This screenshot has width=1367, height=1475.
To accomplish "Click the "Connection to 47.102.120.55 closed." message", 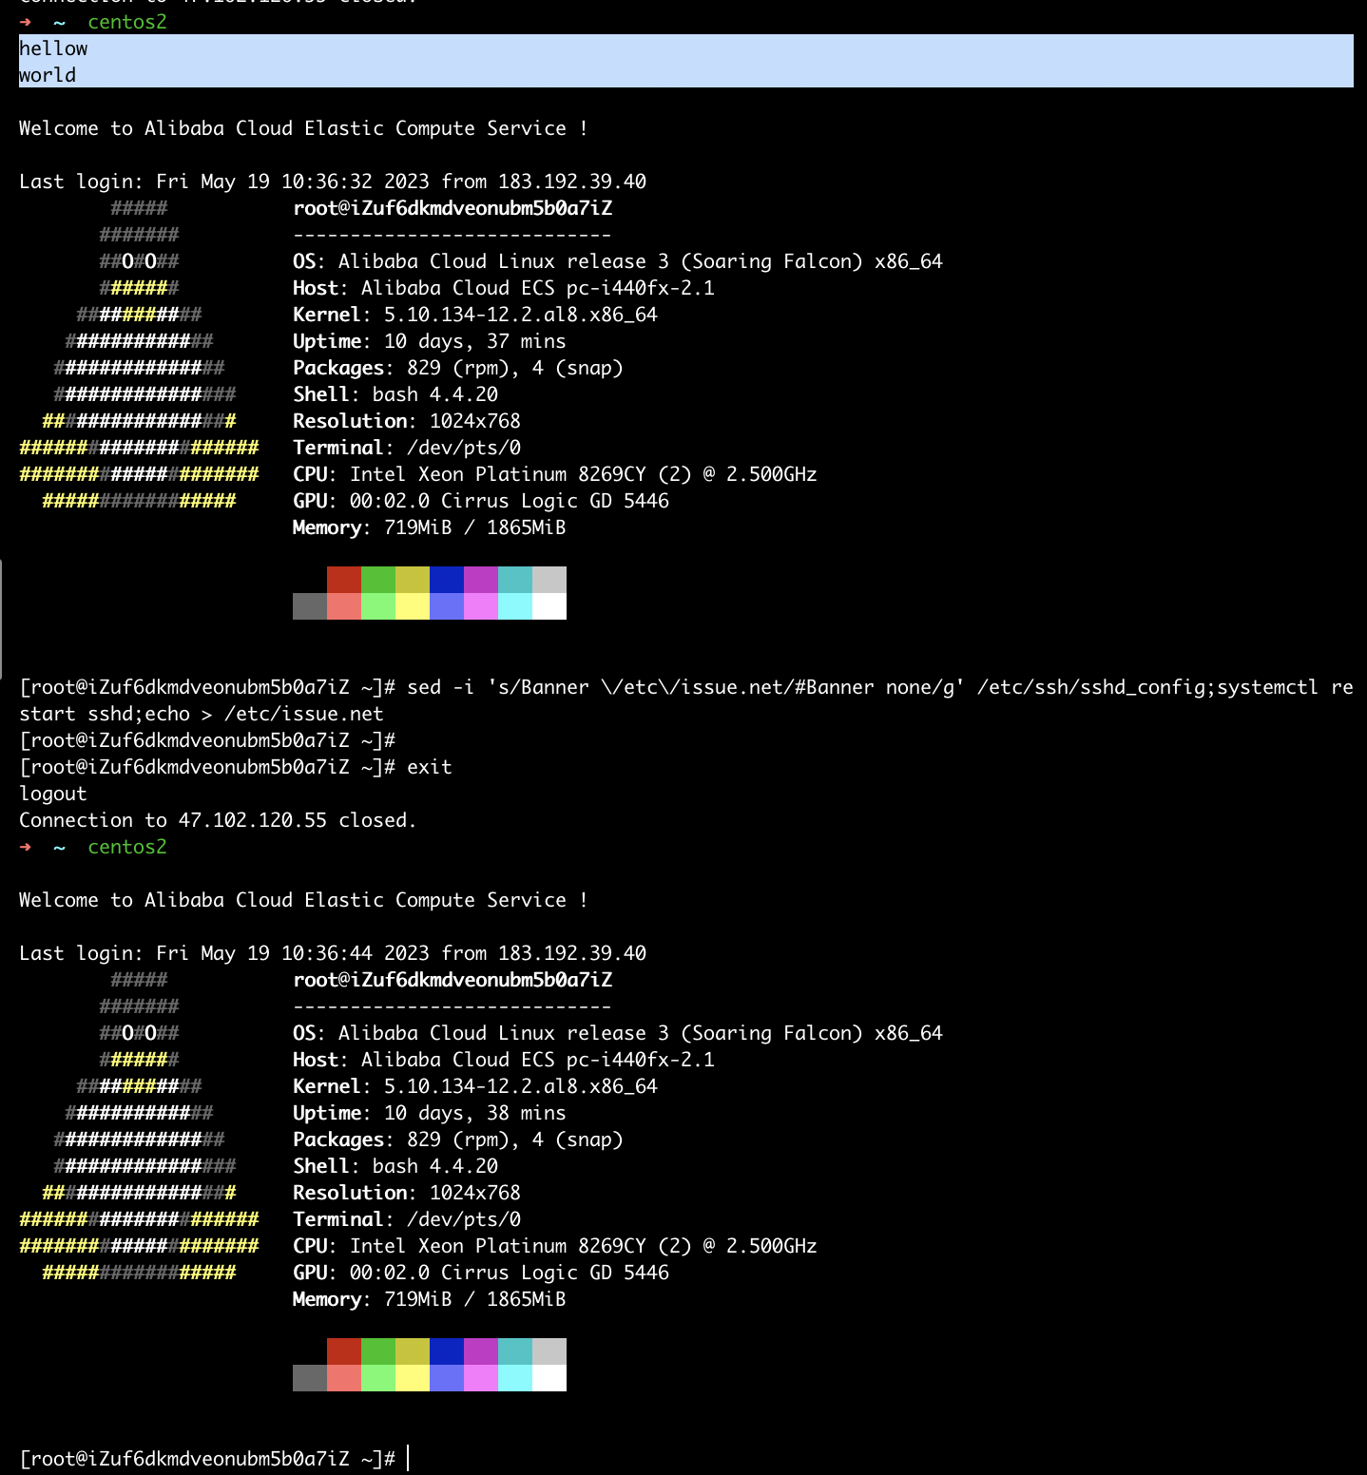I will pos(218,820).
